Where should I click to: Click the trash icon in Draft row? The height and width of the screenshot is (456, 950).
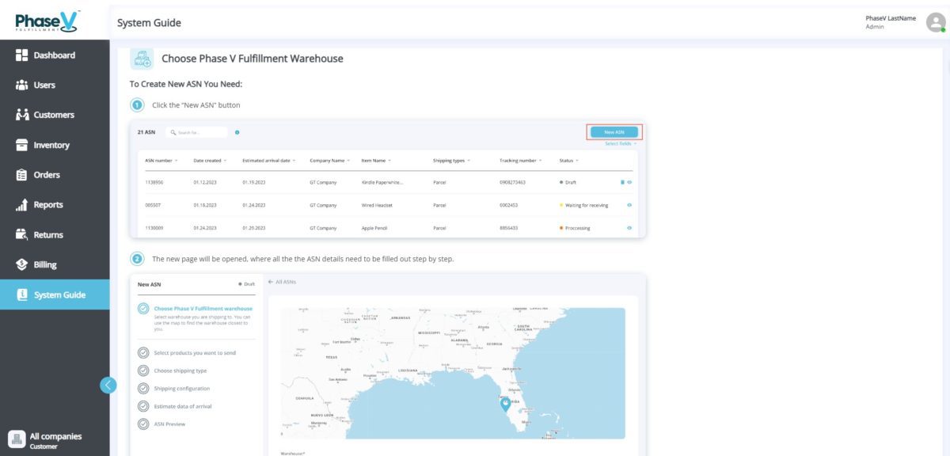click(x=622, y=182)
